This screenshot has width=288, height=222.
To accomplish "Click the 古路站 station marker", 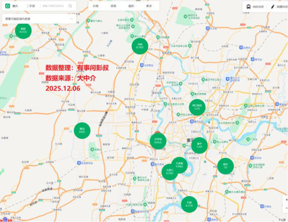I will point(241,48).
